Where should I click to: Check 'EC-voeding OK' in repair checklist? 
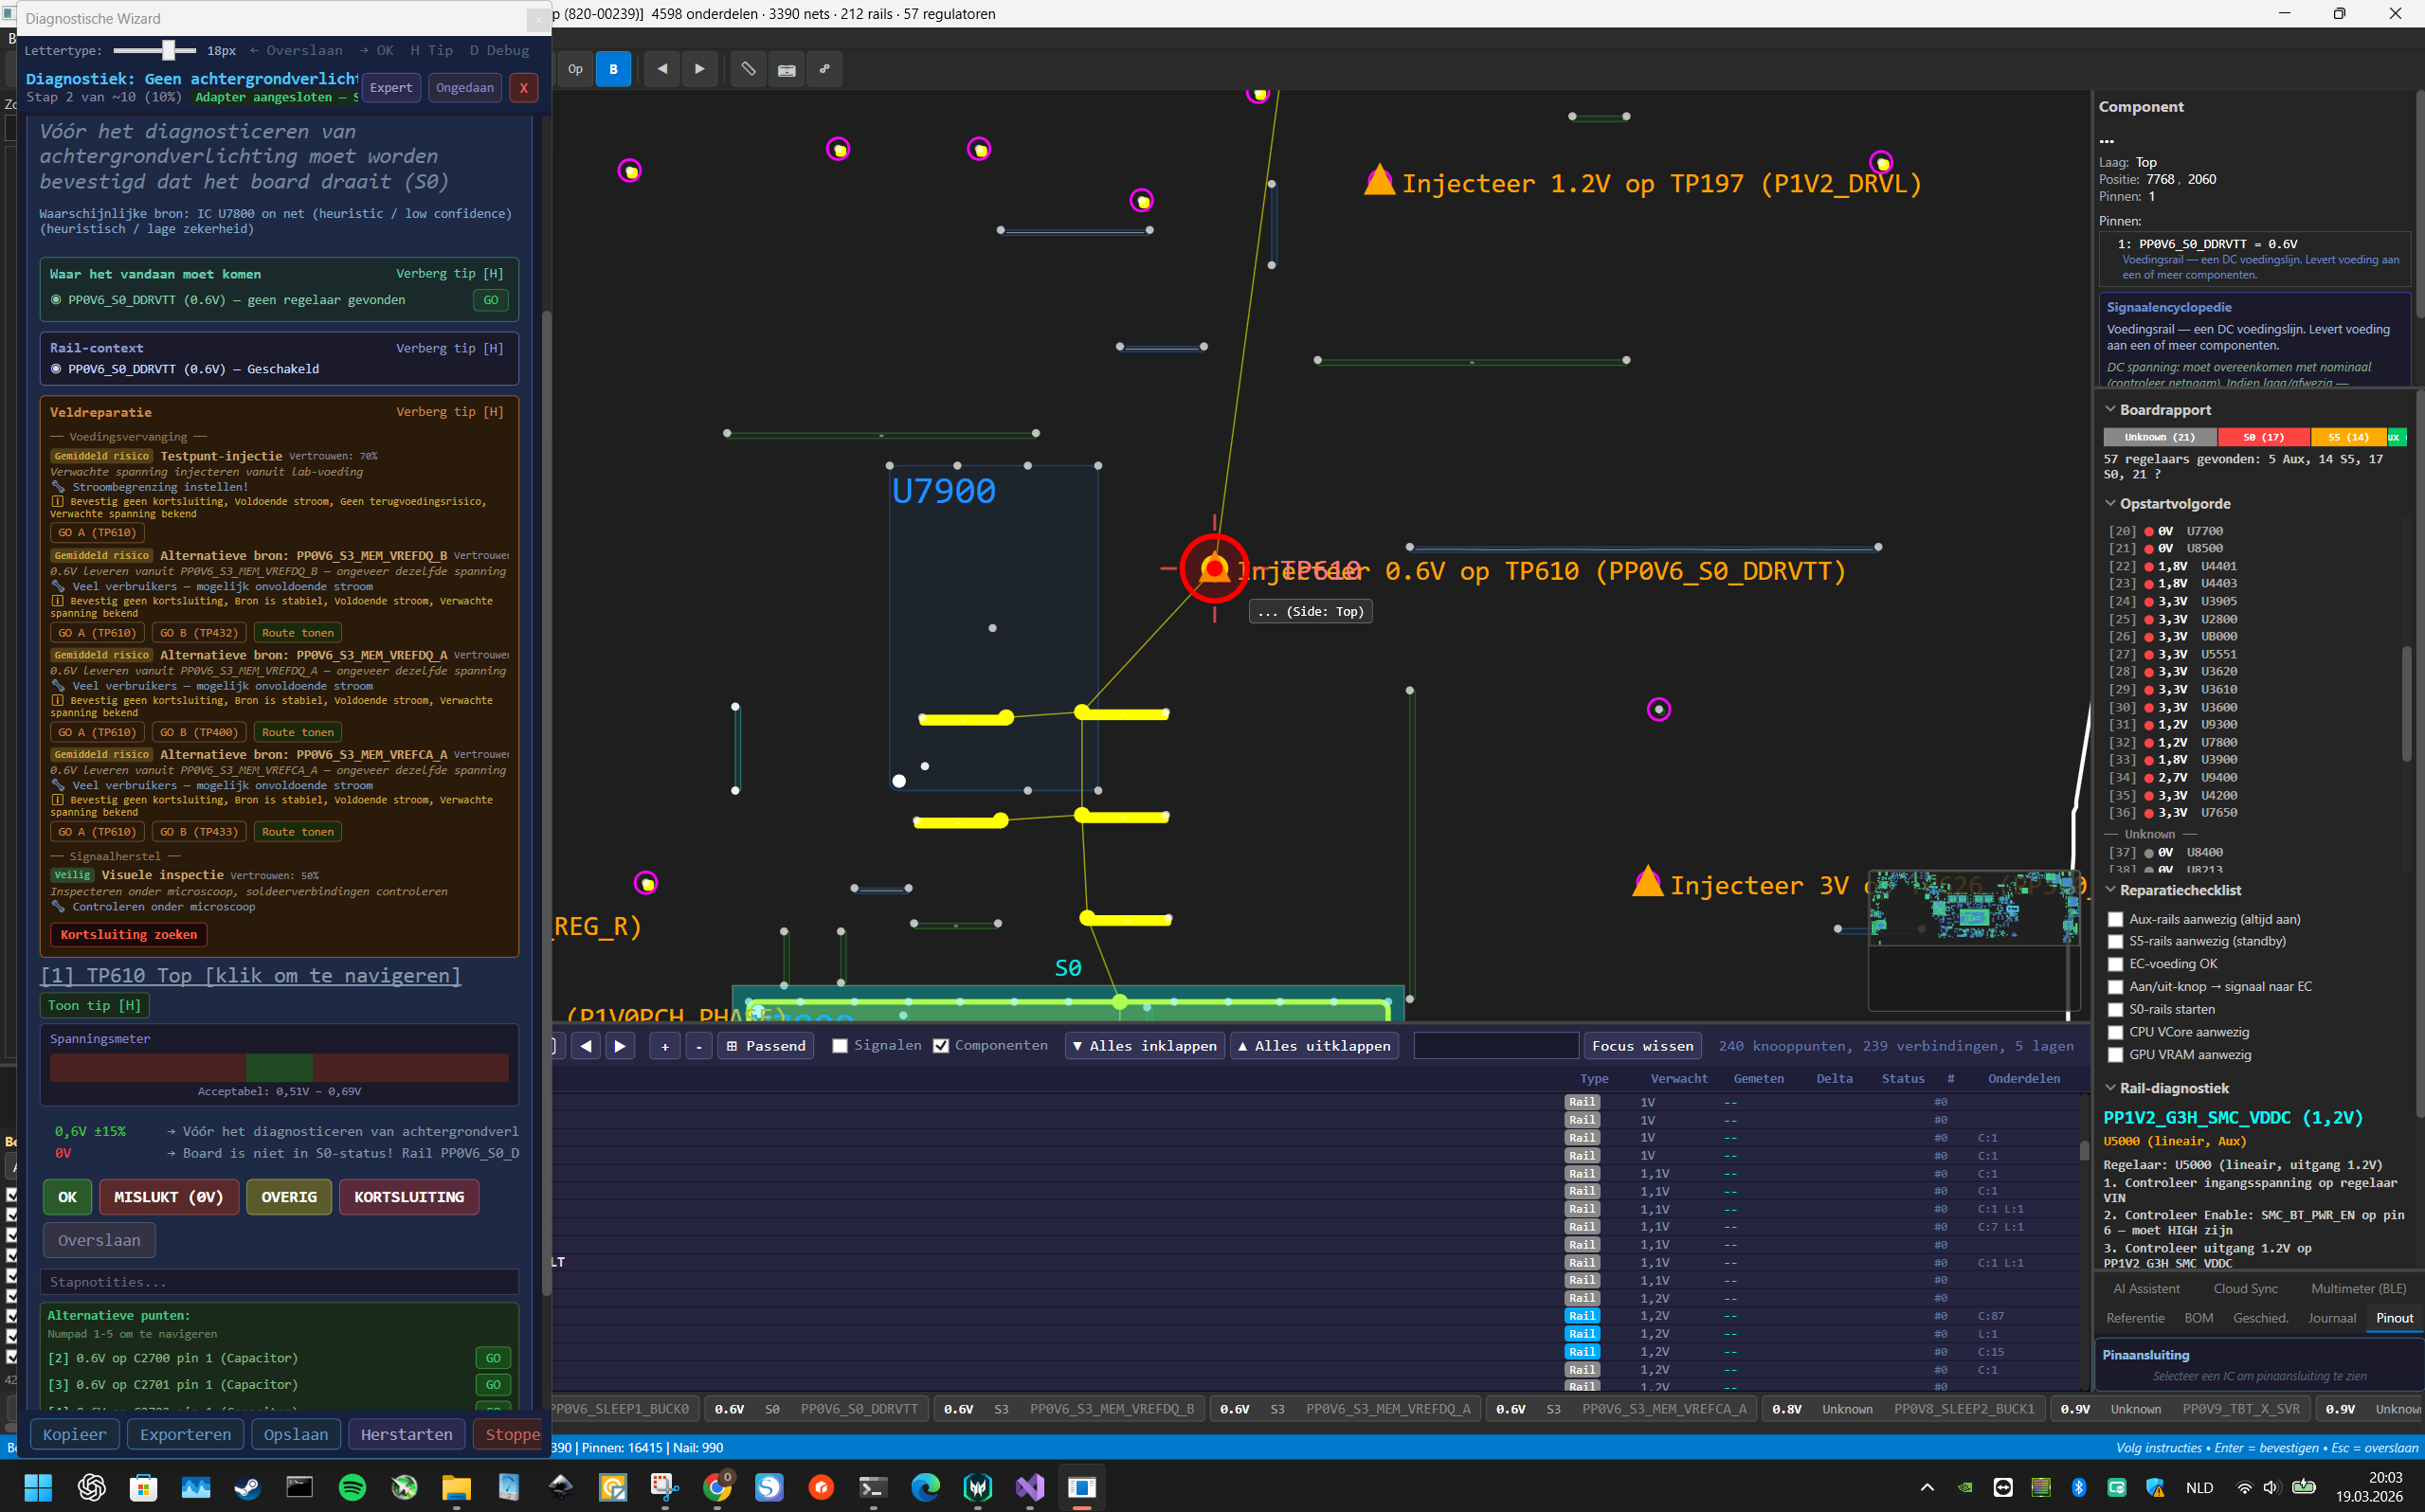(2115, 964)
